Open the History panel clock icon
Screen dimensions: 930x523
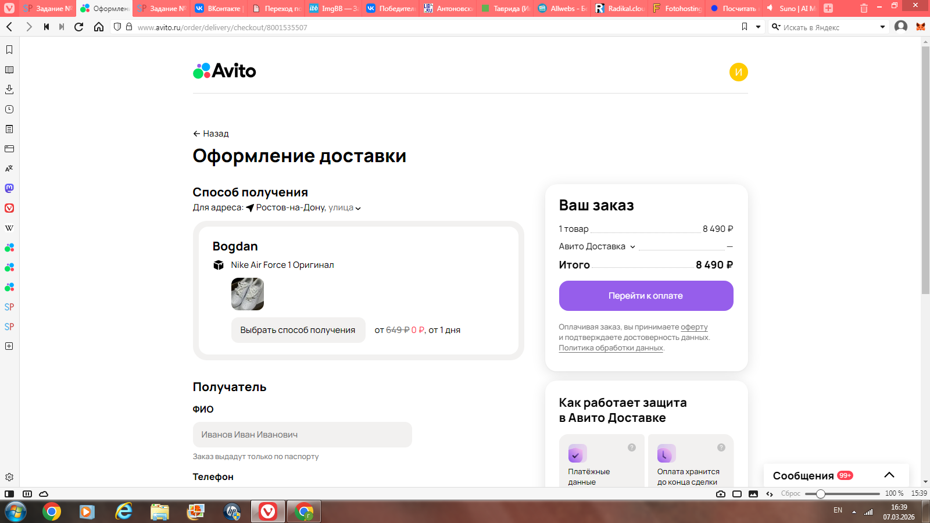coord(9,109)
